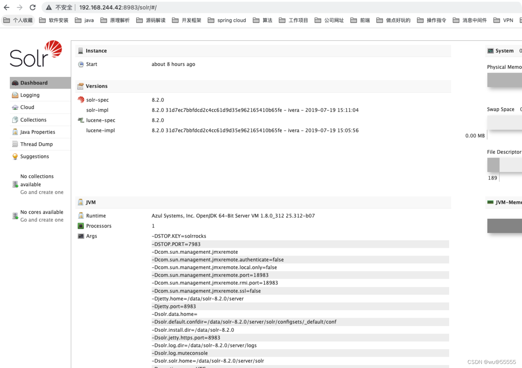522x368 pixels.
Task: Open the 源码解读 bookmarks folder
Action: [151, 20]
